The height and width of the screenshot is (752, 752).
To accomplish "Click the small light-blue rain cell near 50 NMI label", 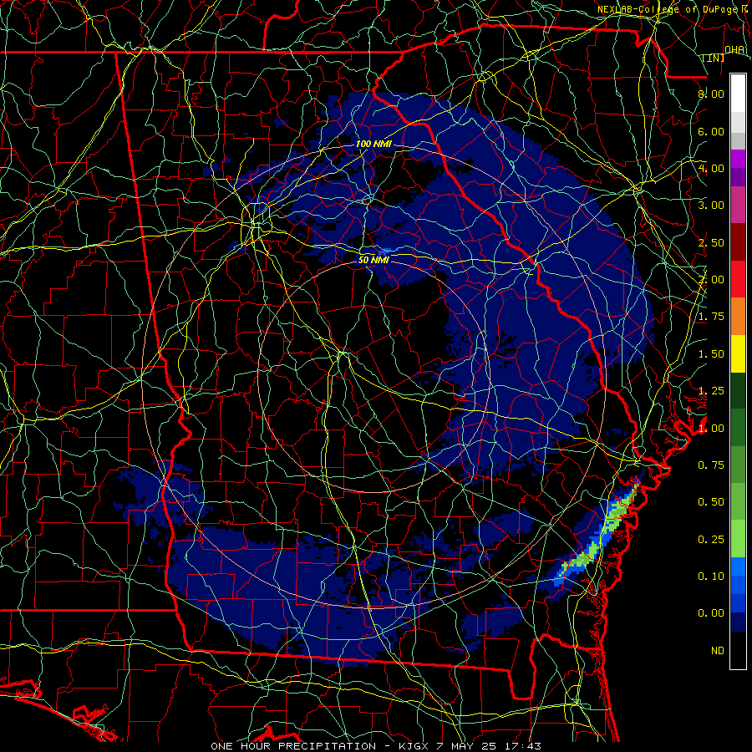I will click(x=384, y=252).
